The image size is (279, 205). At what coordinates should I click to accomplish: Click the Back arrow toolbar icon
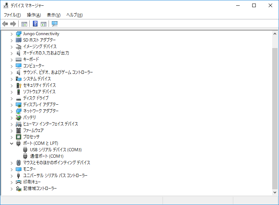5,24
